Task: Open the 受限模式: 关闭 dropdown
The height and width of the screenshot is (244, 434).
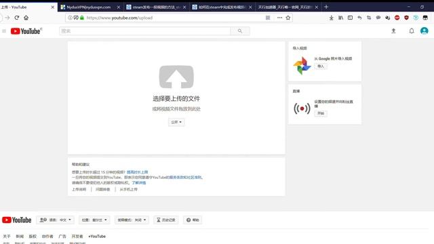Action: (x=132, y=220)
